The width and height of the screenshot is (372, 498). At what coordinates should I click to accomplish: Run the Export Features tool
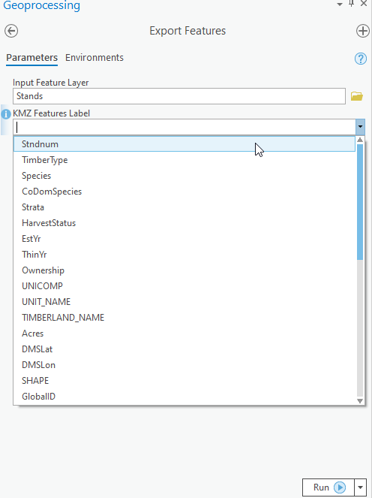click(x=328, y=487)
